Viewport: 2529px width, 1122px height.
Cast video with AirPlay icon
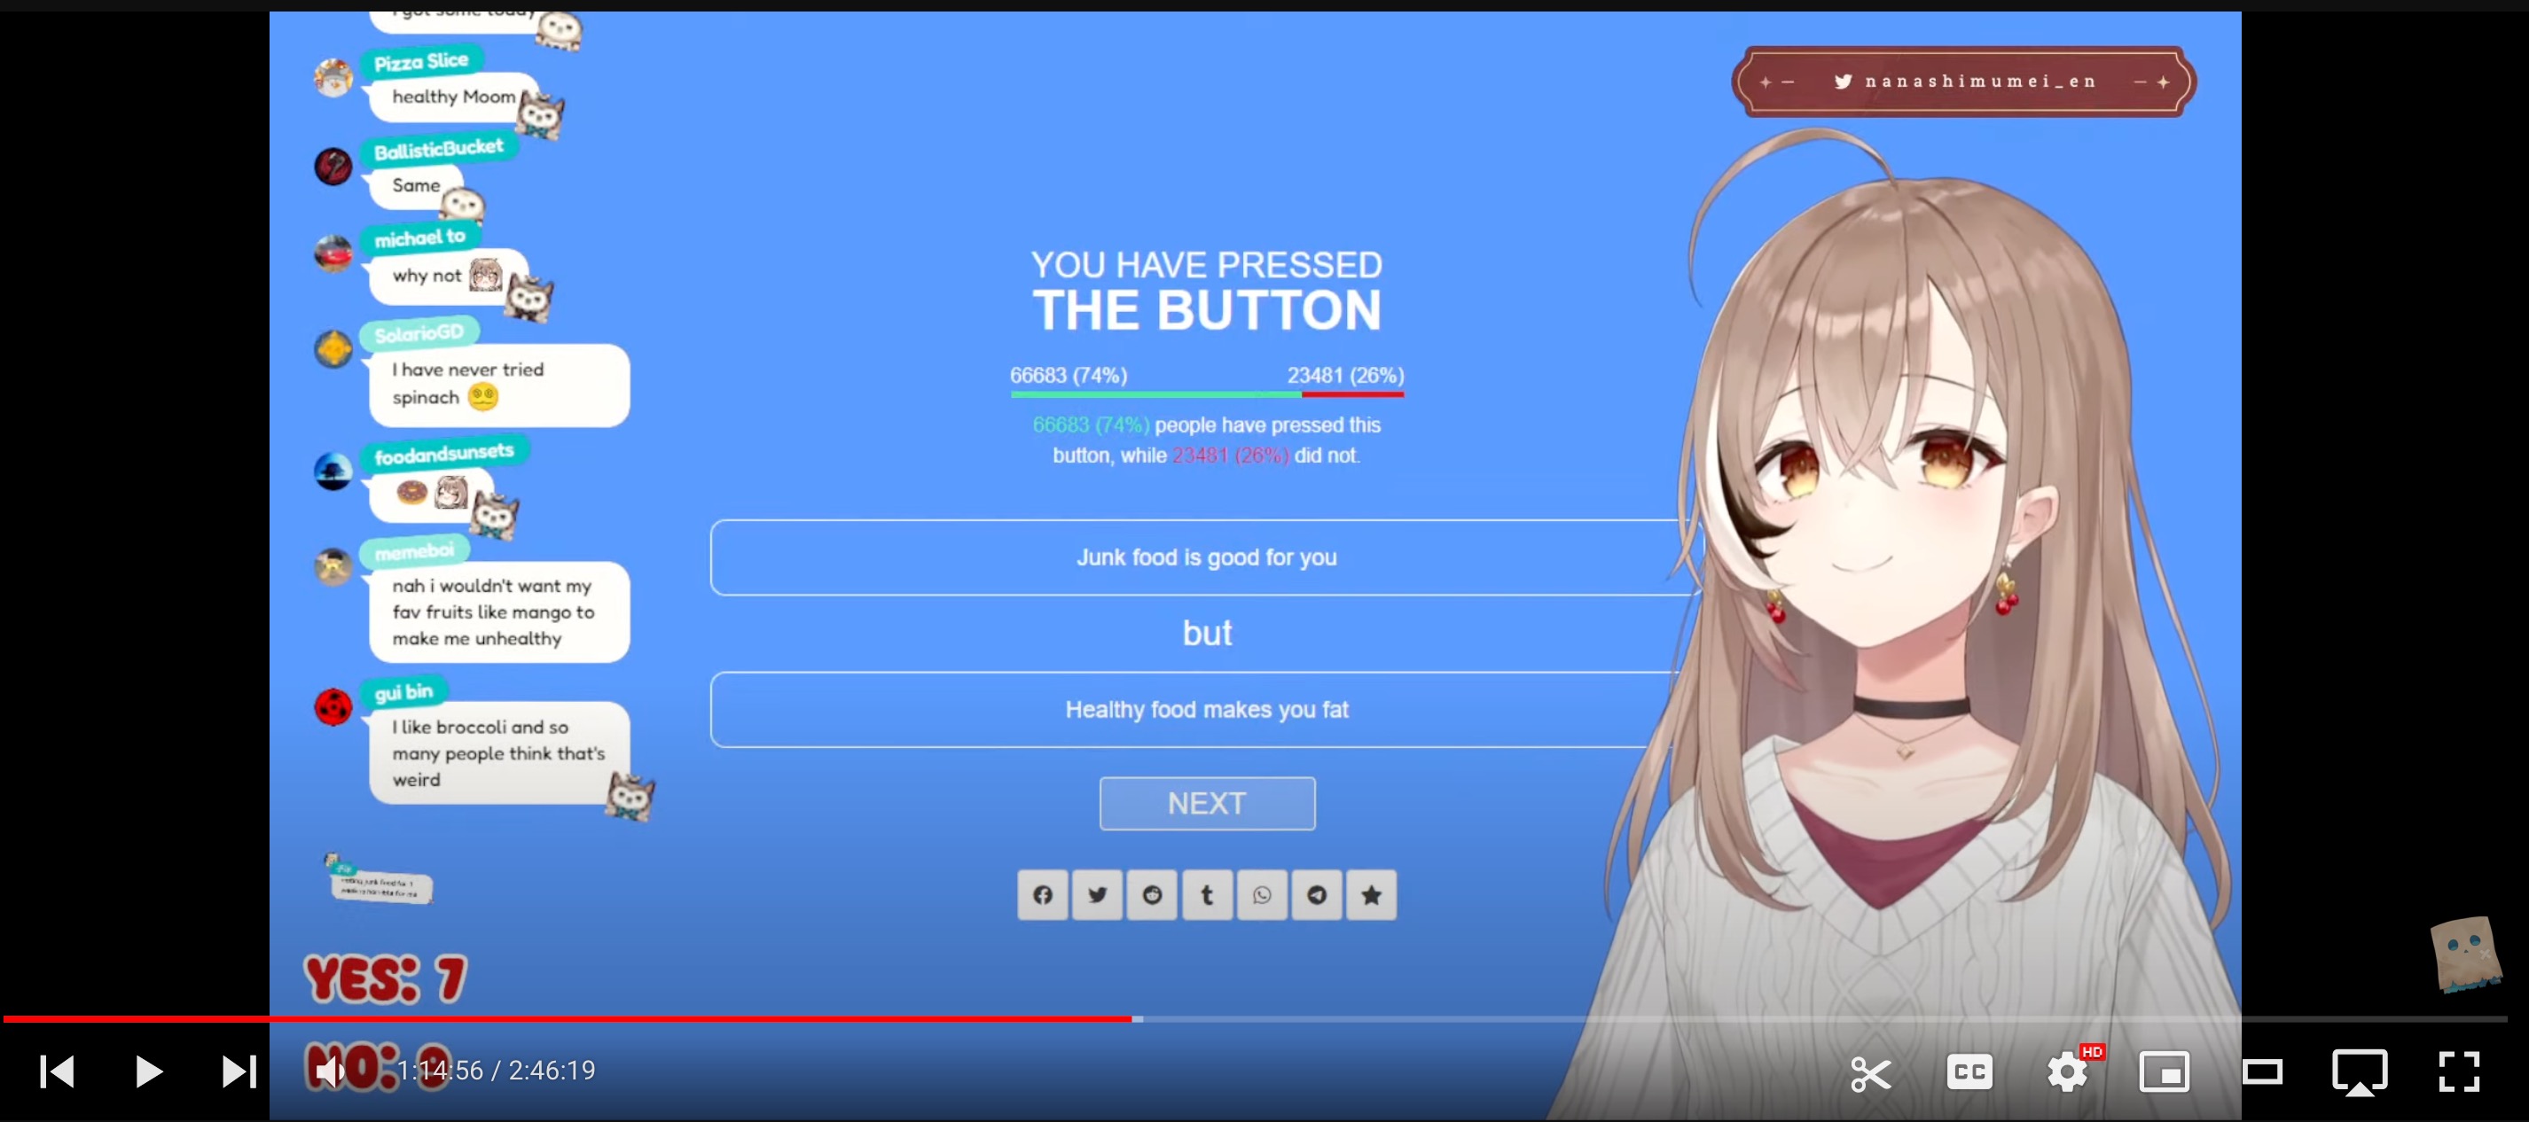pos(2359,1072)
